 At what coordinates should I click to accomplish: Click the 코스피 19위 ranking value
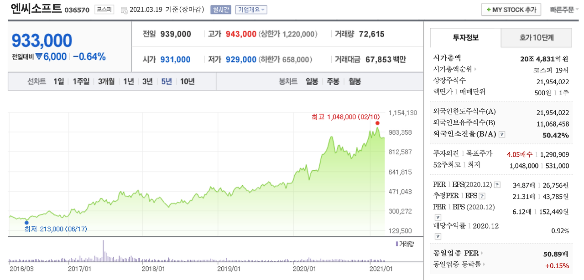(551, 70)
